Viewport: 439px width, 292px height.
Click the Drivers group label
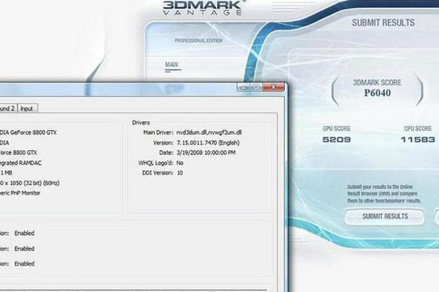coord(140,123)
